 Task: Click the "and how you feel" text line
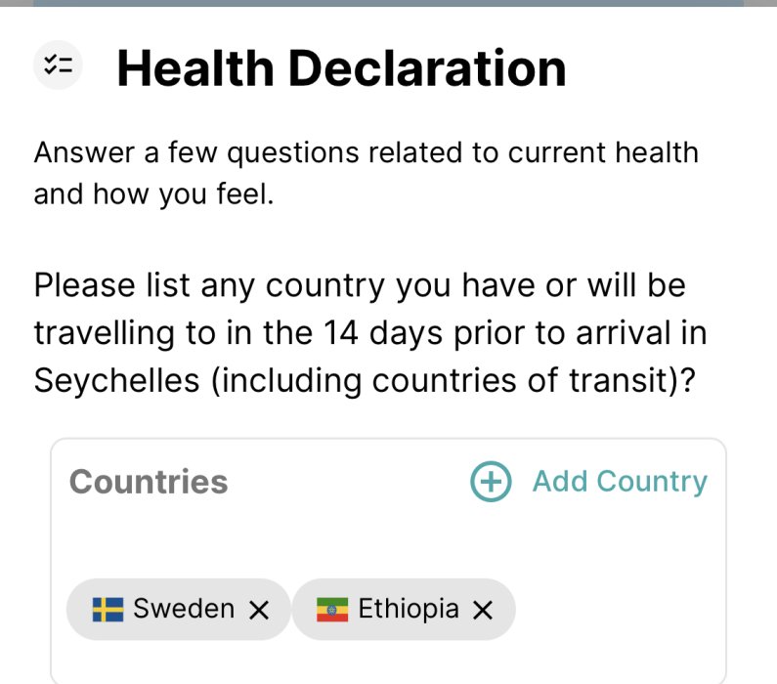(x=153, y=194)
